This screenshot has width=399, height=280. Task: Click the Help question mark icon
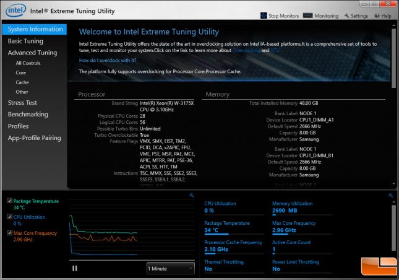point(377,15)
